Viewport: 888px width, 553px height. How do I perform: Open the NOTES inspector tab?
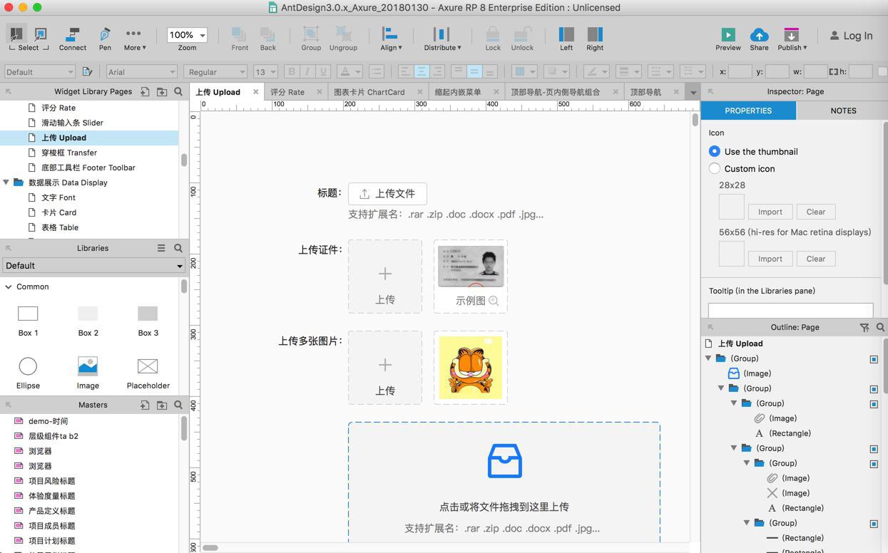(843, 110)
